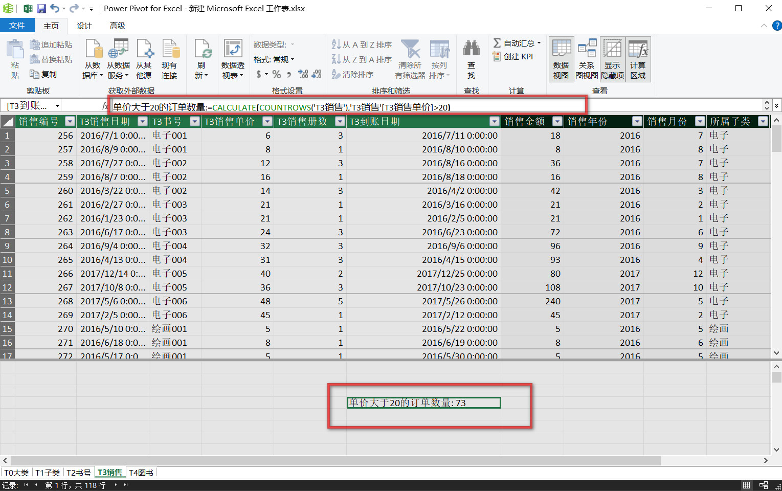Click 清除排序 (Clear Sort)

coord(352,74)
